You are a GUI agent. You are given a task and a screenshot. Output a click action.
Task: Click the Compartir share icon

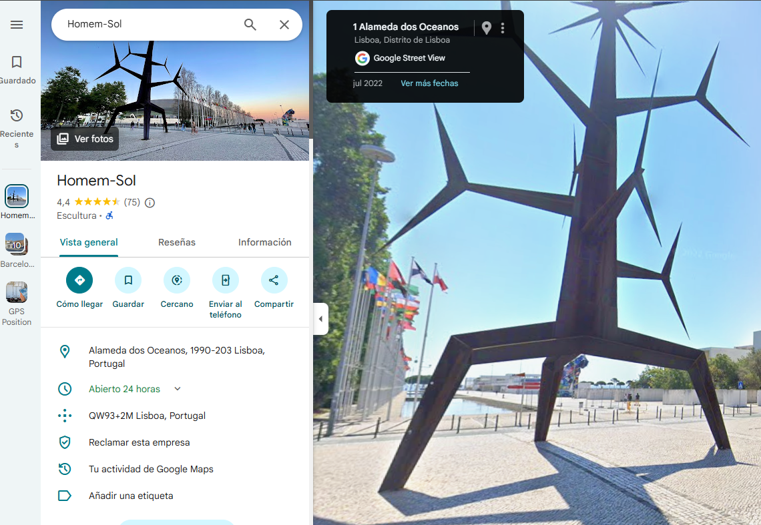[x=274, y=280]
